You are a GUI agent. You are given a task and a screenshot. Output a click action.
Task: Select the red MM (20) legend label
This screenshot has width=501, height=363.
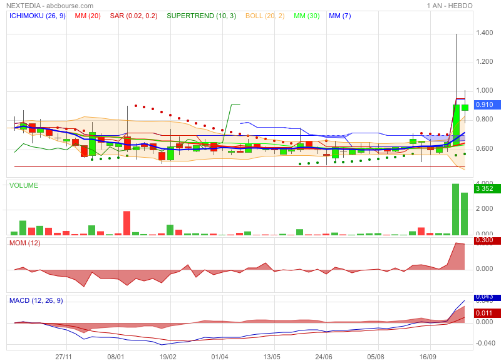(88, 16)
